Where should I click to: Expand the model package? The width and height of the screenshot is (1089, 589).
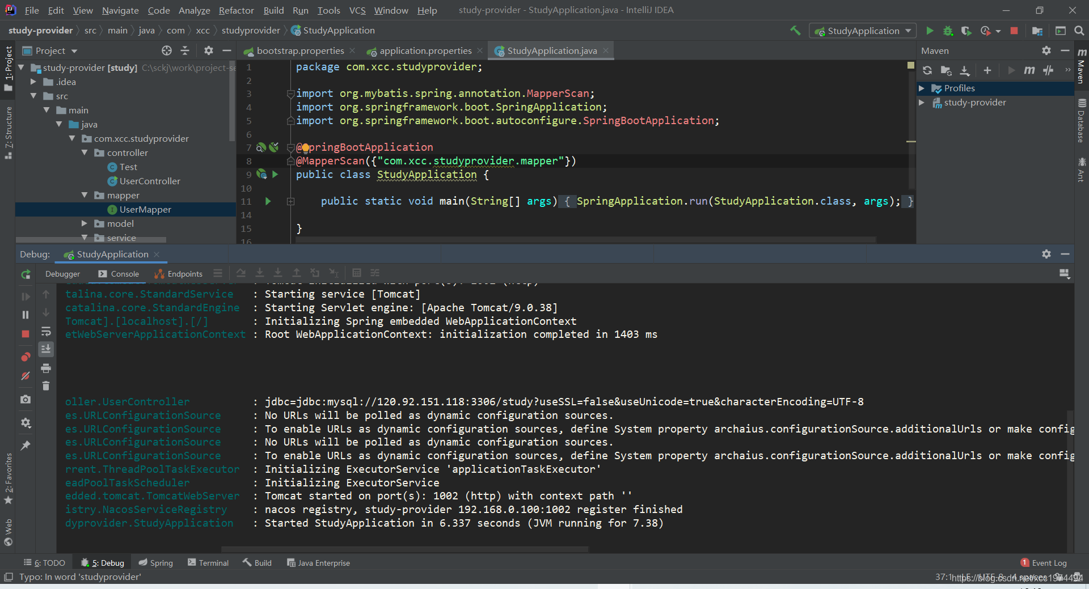(85, 223)
